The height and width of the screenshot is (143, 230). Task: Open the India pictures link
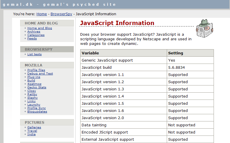pos(31,134)
